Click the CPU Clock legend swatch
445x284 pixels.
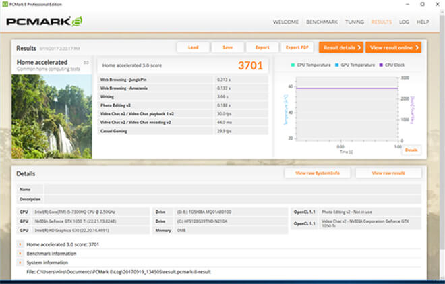tap(381, 65)
